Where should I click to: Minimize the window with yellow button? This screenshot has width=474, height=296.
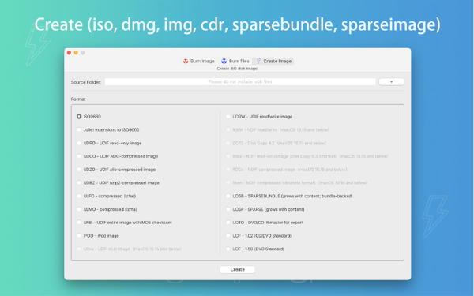[76, 53]
